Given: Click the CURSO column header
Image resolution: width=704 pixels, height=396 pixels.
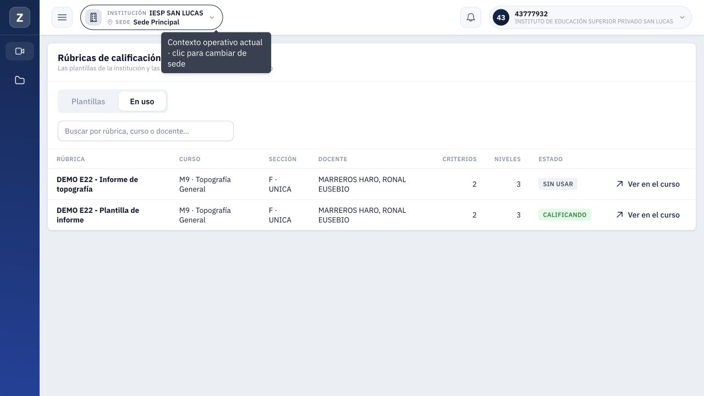Looking at the screenshot, I should click(190, 159).
